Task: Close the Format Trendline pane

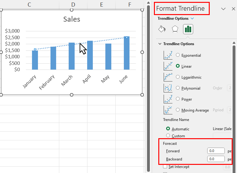Action: pyautogui.click(x=233, y=9)
